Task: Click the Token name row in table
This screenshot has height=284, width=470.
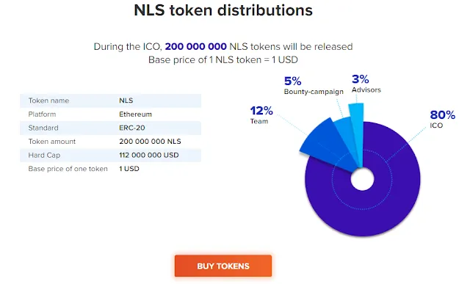Action: [110, 101]
